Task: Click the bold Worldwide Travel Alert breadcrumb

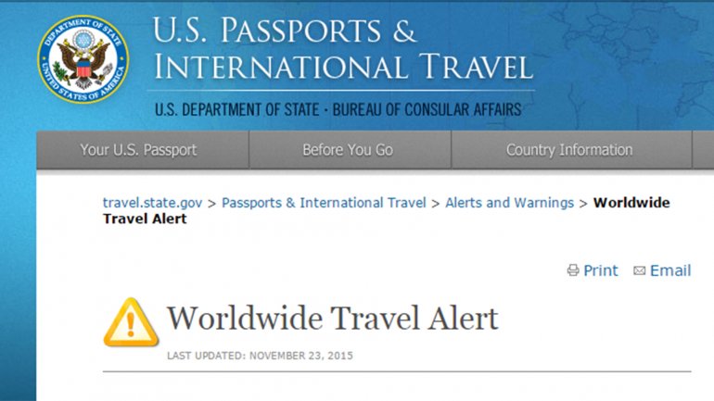Action: 386,210
